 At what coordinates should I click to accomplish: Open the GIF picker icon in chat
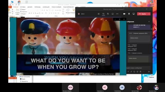click(x=137, y=72)
